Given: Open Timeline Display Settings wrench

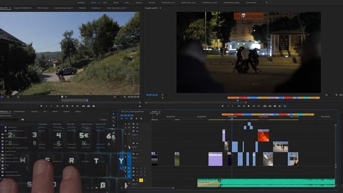Looking at the screenshot, I should click(141, 118).
